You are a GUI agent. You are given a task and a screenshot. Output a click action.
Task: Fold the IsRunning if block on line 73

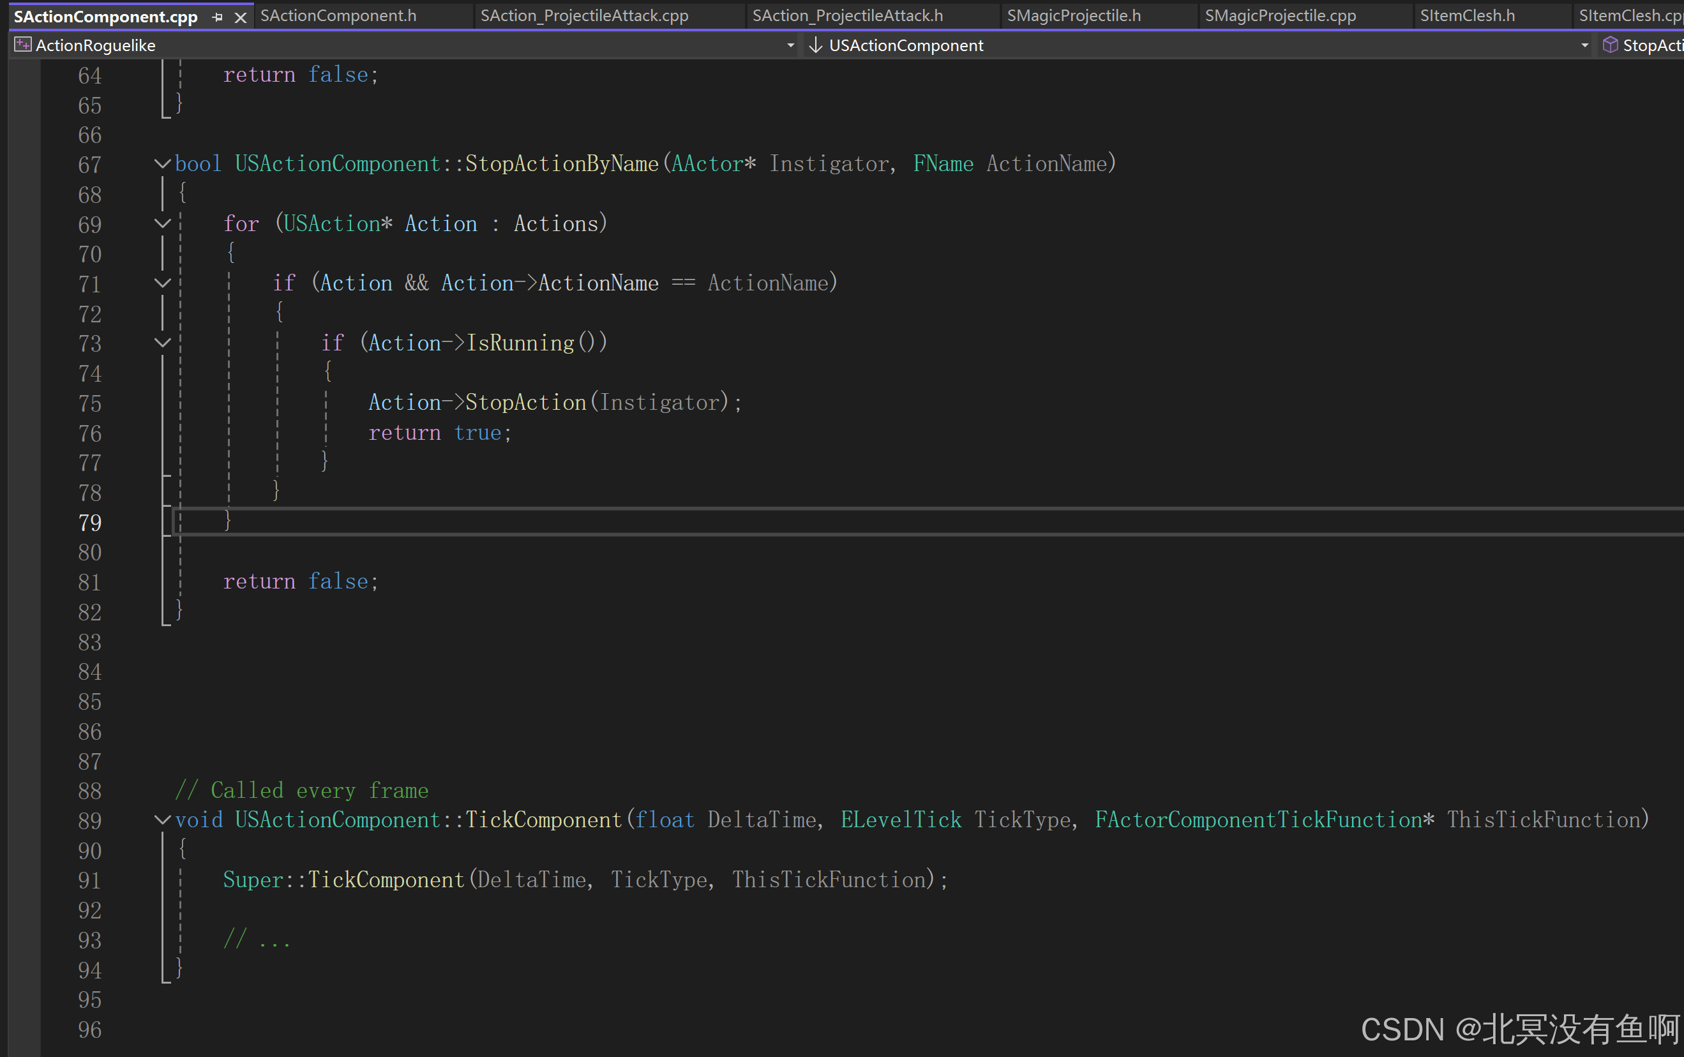pyautogui.click(x=162, y=343)
